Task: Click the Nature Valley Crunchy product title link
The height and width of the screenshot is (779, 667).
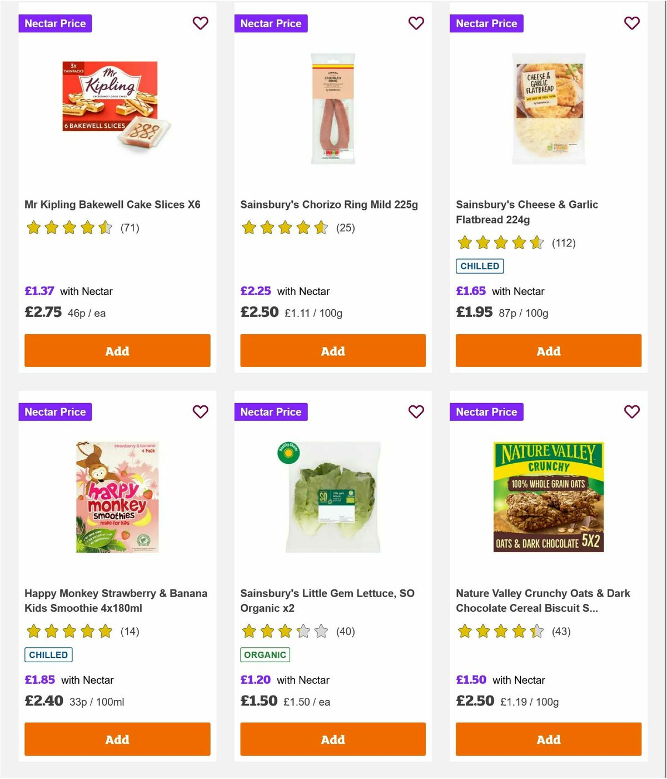Action: (x=543, y=601)
